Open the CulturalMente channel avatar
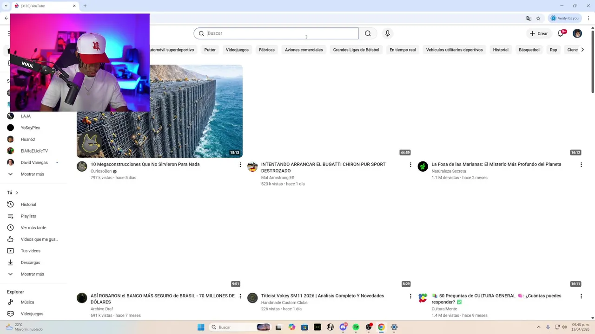This screenshot has height=334, width=595. [x=423, y=298]
